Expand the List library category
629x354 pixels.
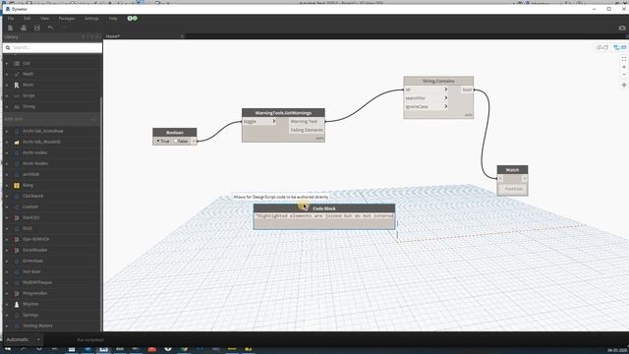(x=7, y=63)
